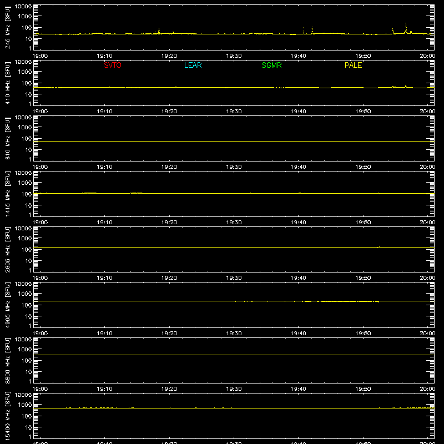Click 19:20 label under the 2695 MHz plot
This screenshot has width=444, height=444.
pos(169,278)
